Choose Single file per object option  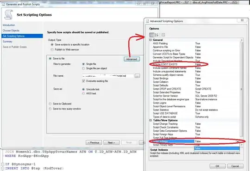click(83, 68)
